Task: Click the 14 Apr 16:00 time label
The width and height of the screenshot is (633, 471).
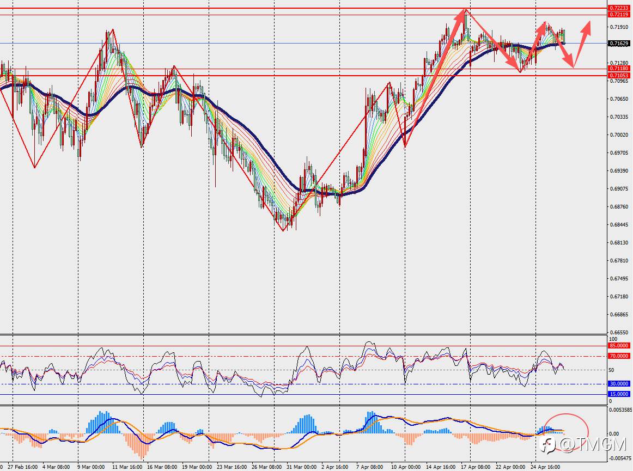Action: tap(441, 467)
